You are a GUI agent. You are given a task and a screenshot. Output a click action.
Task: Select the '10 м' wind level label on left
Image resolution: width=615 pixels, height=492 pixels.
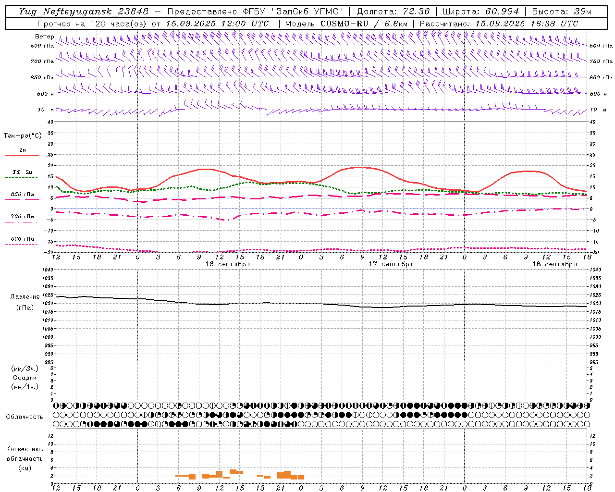45,110
